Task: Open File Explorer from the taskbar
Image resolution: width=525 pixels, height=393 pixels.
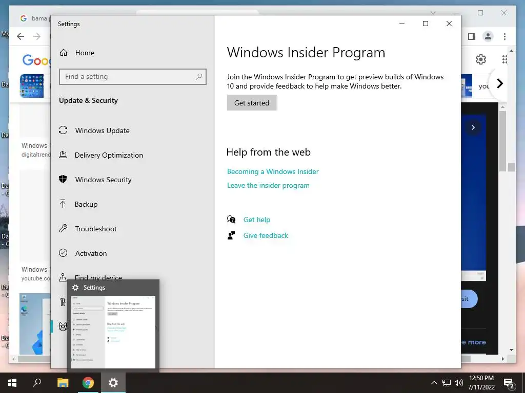Action: 63,383
